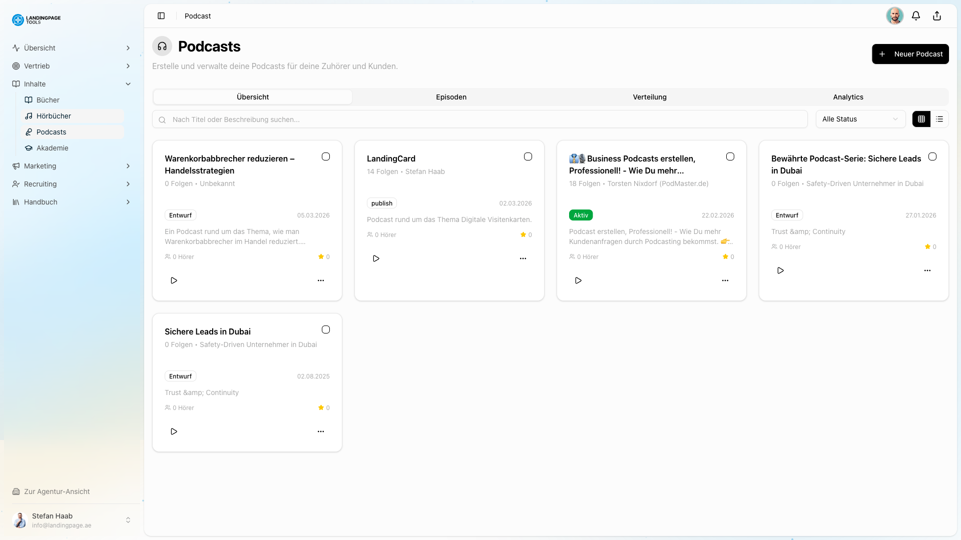Open Akademie in the Inhalte section
Viewport: 961px width, 540px height.
[x=52, y=147]
